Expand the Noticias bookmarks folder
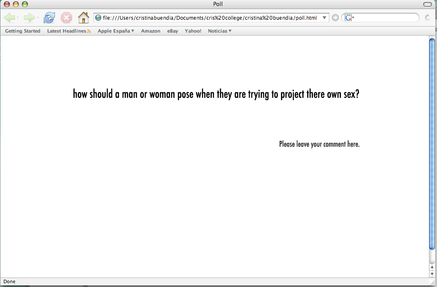This screenshot has height=287, width=437. [x=220, y=31]
